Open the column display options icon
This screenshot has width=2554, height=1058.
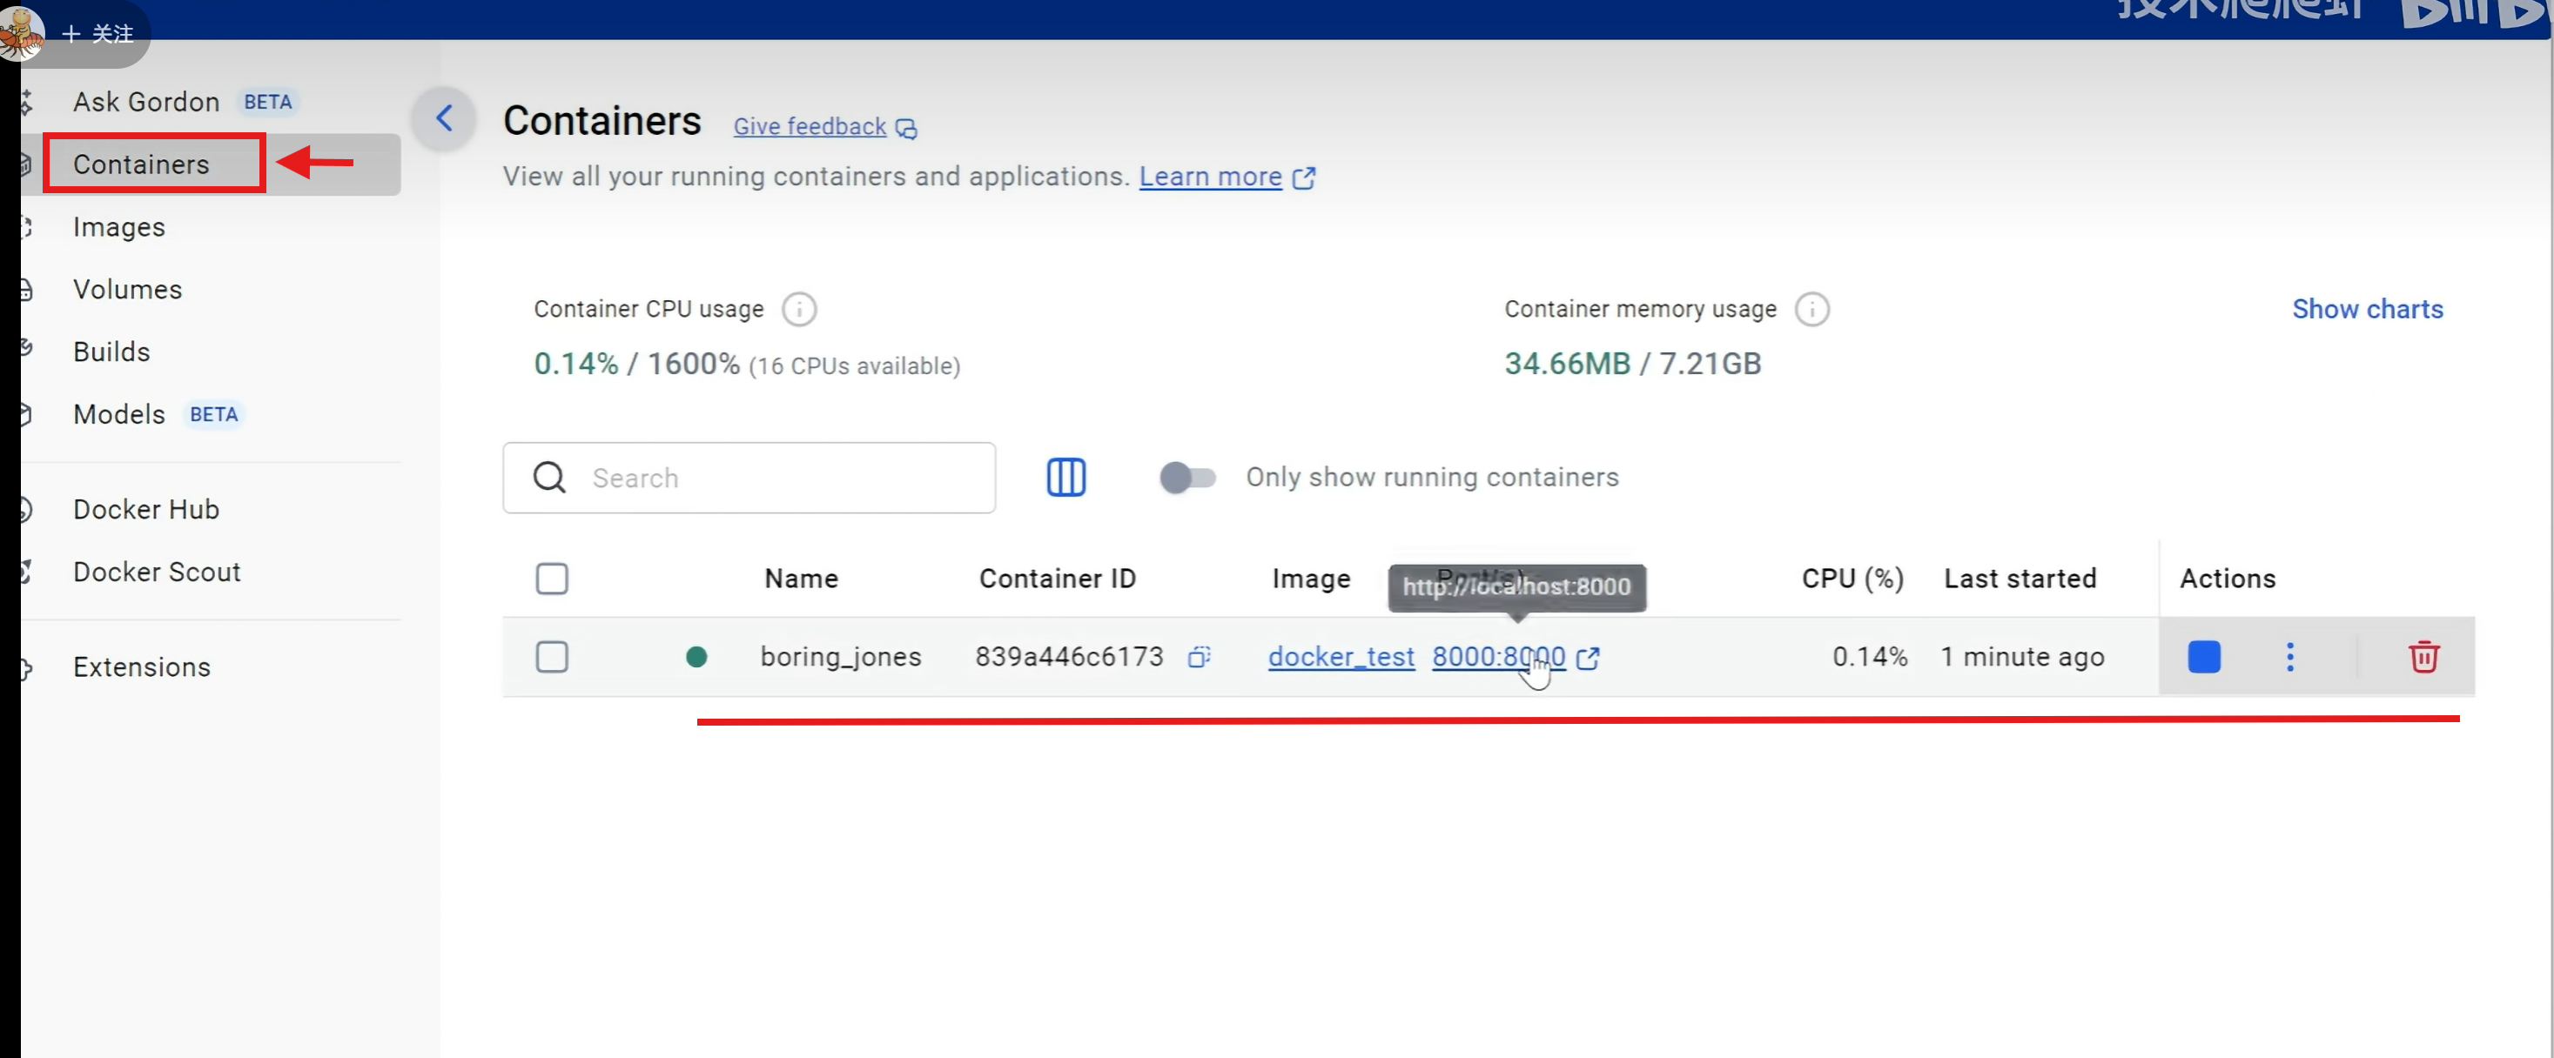tap(1065, 478)
